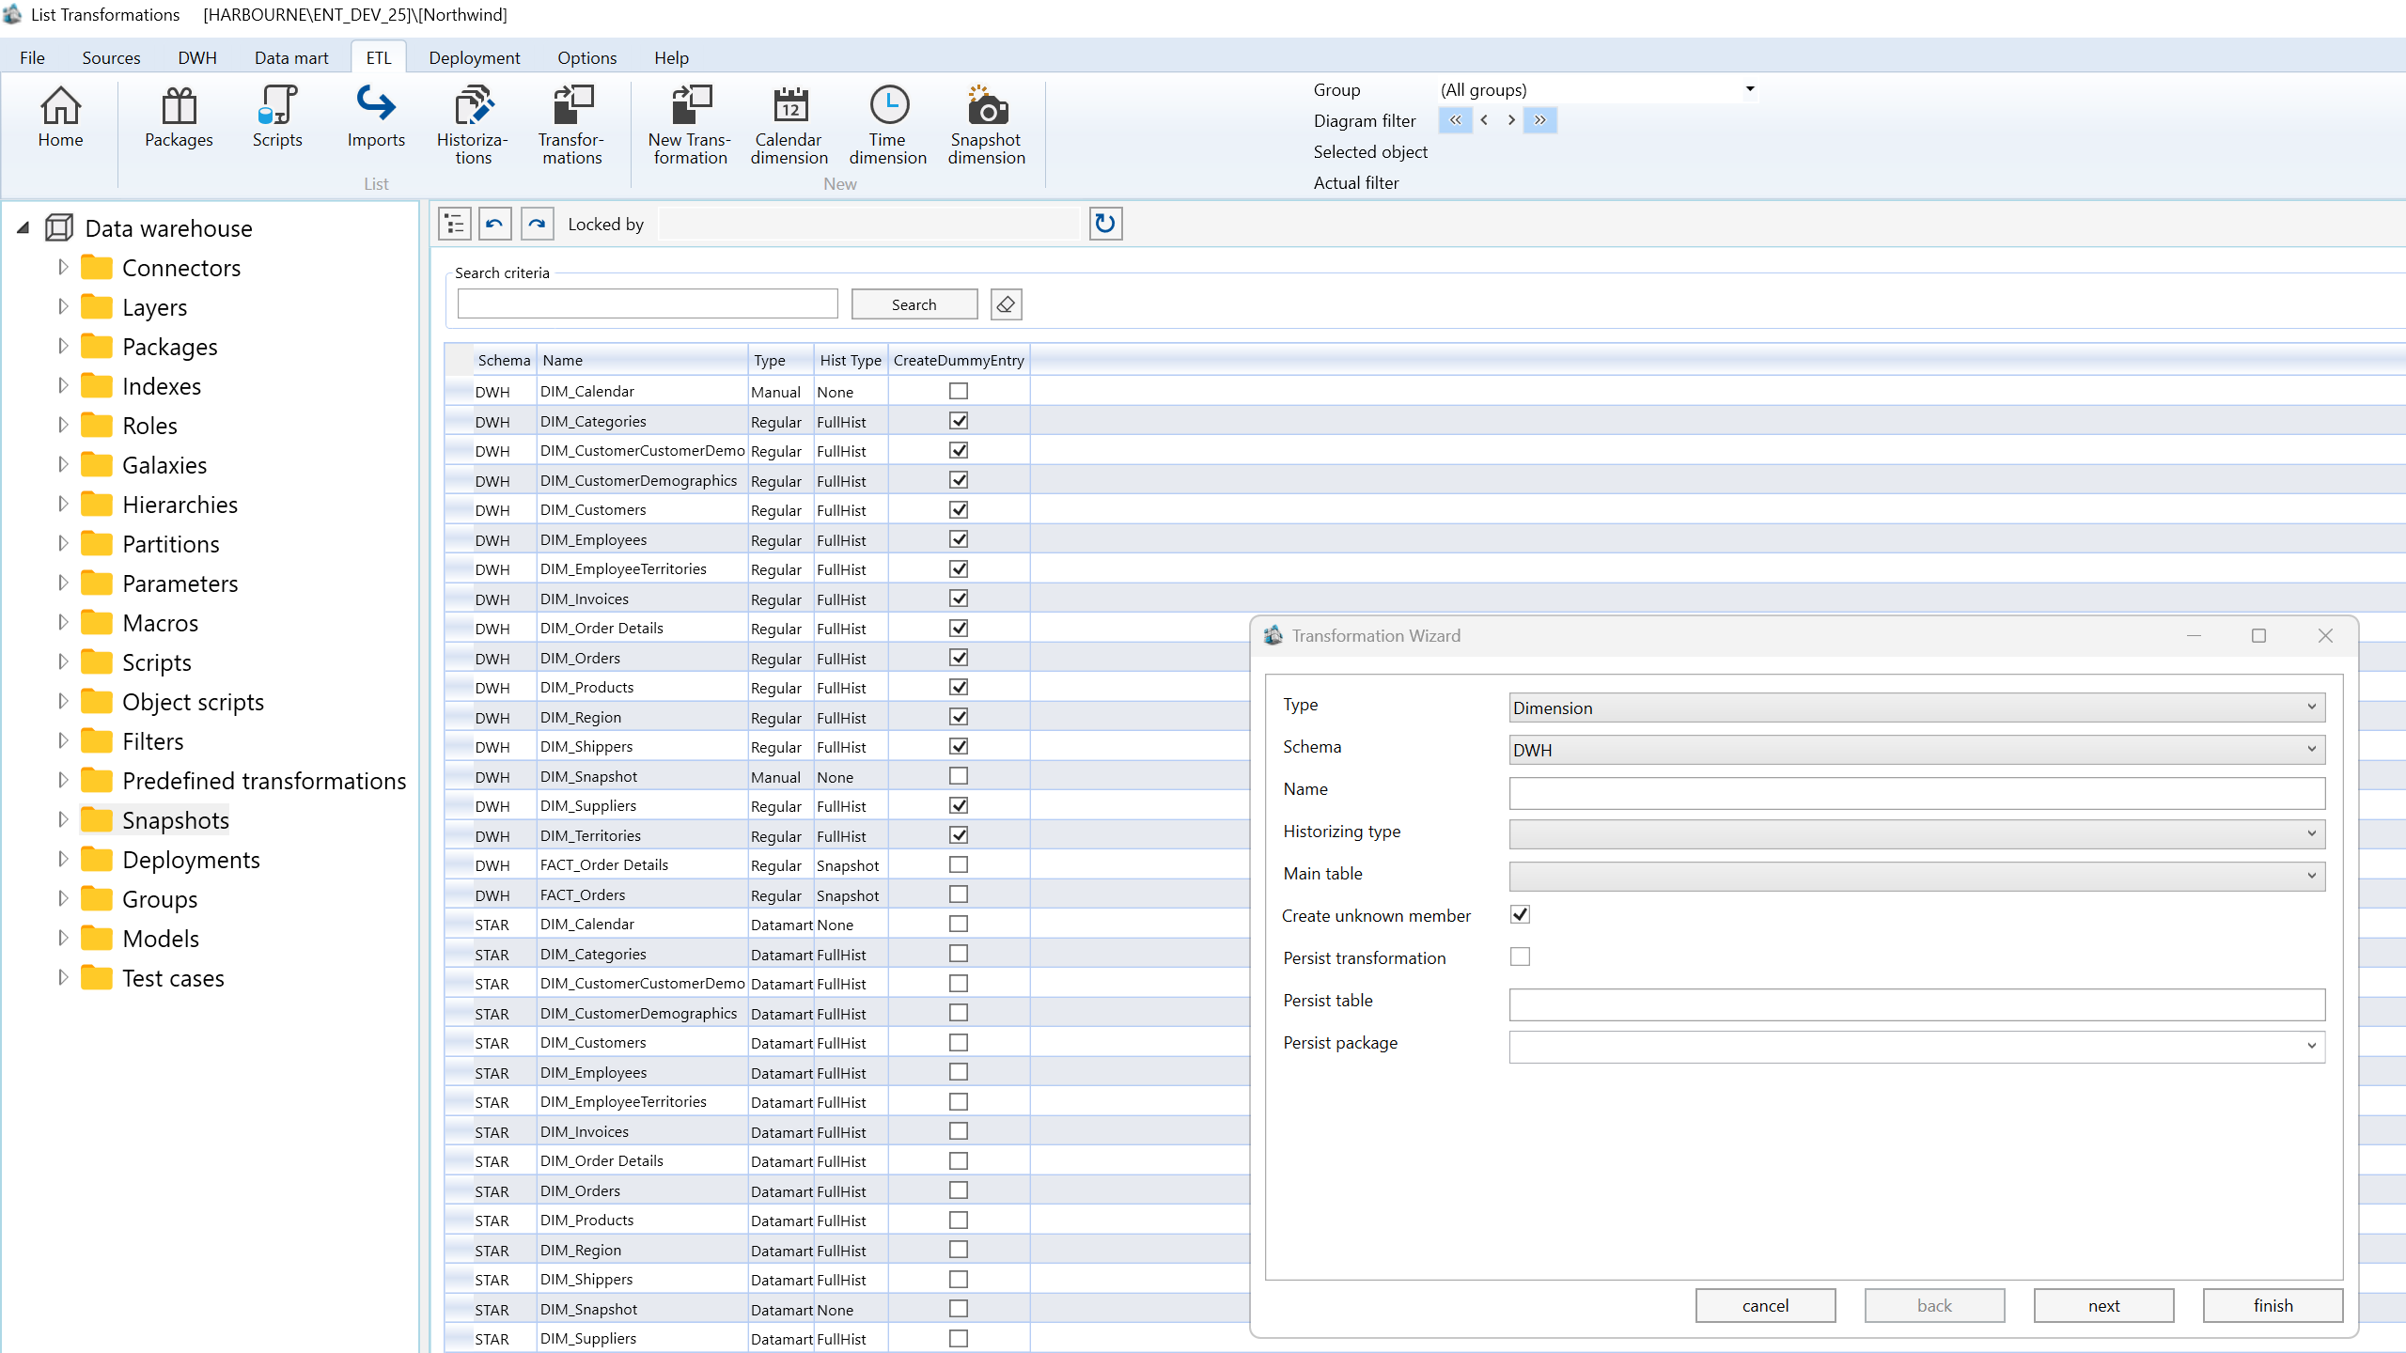This screenshot has width=2406, height=1353.
Task: Open the Transformations list icon
Action: [x=571, y=125]
